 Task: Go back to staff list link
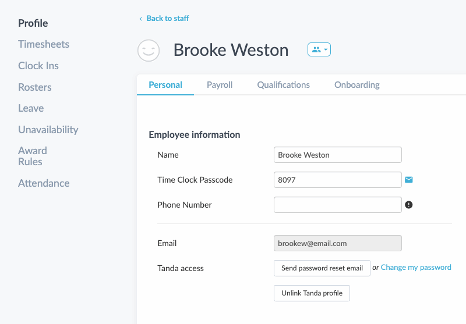pos(168,19)
